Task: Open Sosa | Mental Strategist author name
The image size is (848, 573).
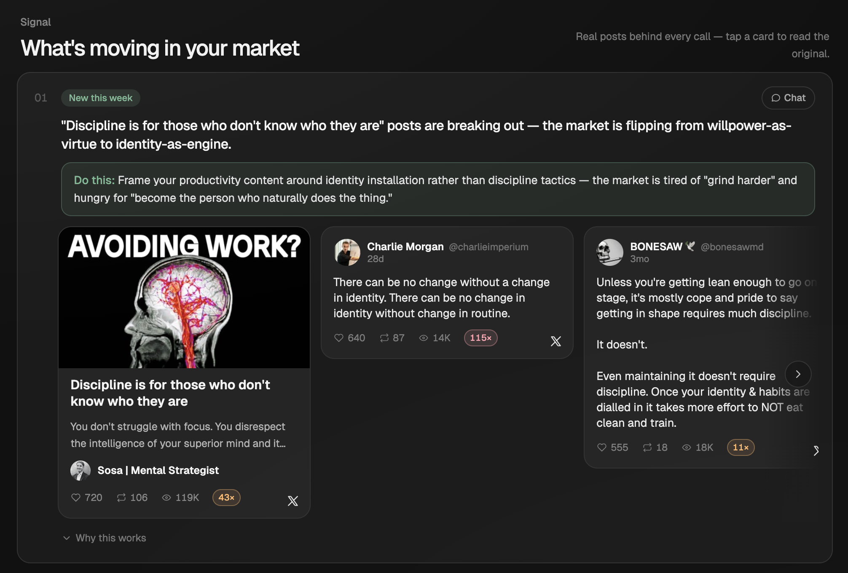Action: [x=158, y=471]
